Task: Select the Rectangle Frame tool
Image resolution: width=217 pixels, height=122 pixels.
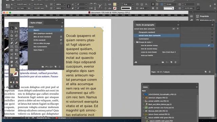Action: coord(12,47)
